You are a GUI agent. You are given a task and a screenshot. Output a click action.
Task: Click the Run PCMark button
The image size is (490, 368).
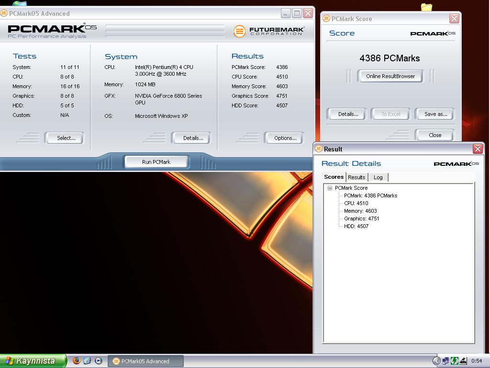156,162
